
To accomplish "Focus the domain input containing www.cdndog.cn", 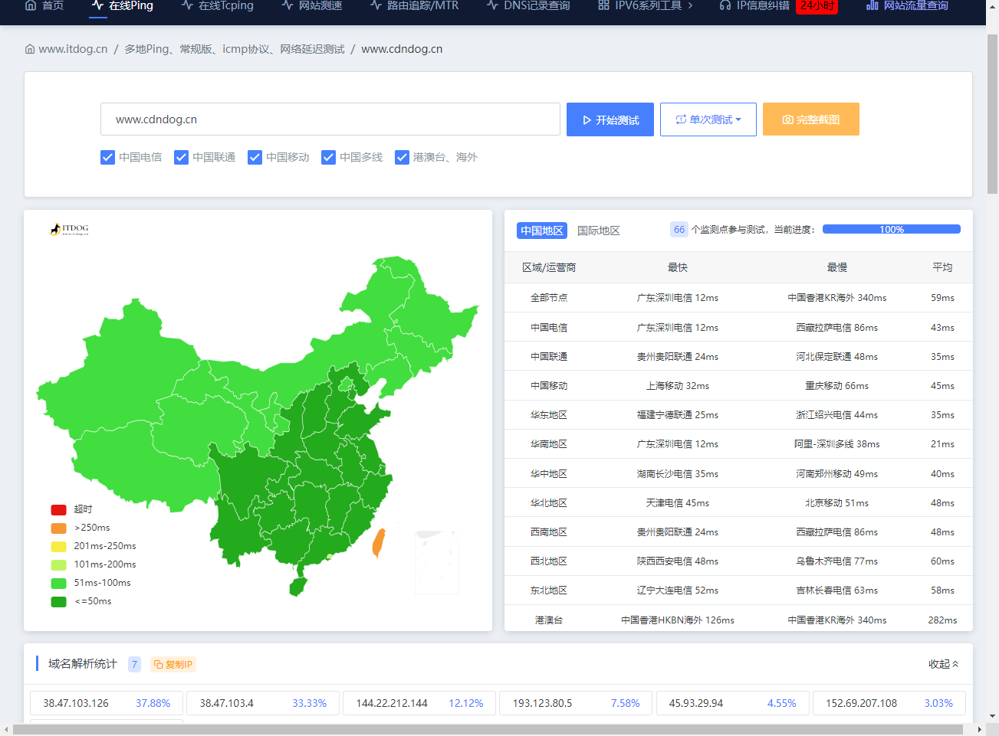I will click(x=330, y=119).
